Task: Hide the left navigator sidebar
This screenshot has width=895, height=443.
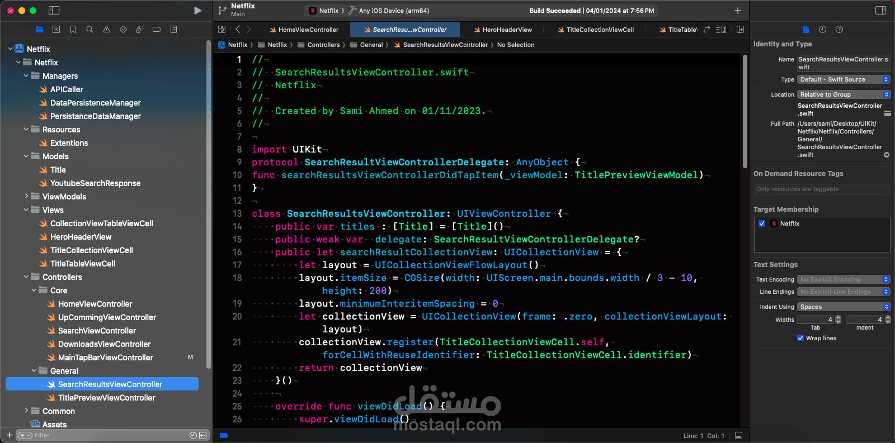Action: click(54, 11)
